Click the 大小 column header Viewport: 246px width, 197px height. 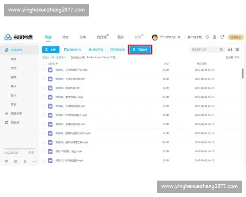point(166,64)
